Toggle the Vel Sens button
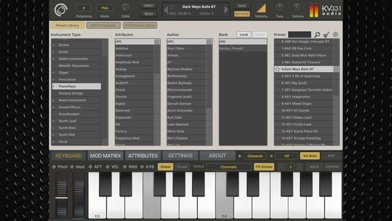 pyautogui.click(x=310, y=156)
